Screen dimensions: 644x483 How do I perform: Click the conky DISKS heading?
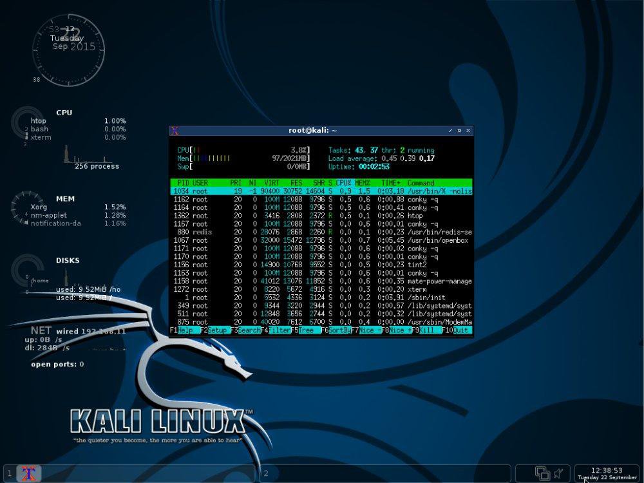coord(68,260)
